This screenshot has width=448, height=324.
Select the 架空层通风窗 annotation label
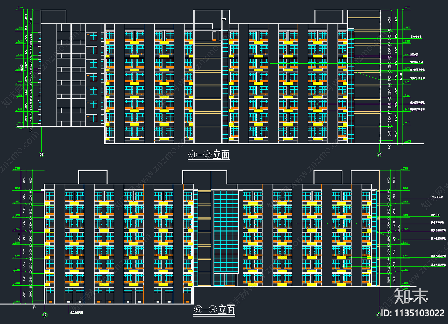76,313
